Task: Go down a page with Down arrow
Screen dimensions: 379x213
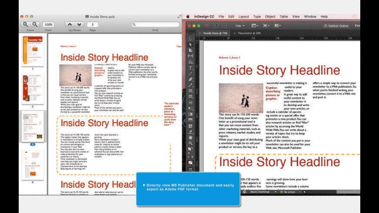Action: click(79, 24)
